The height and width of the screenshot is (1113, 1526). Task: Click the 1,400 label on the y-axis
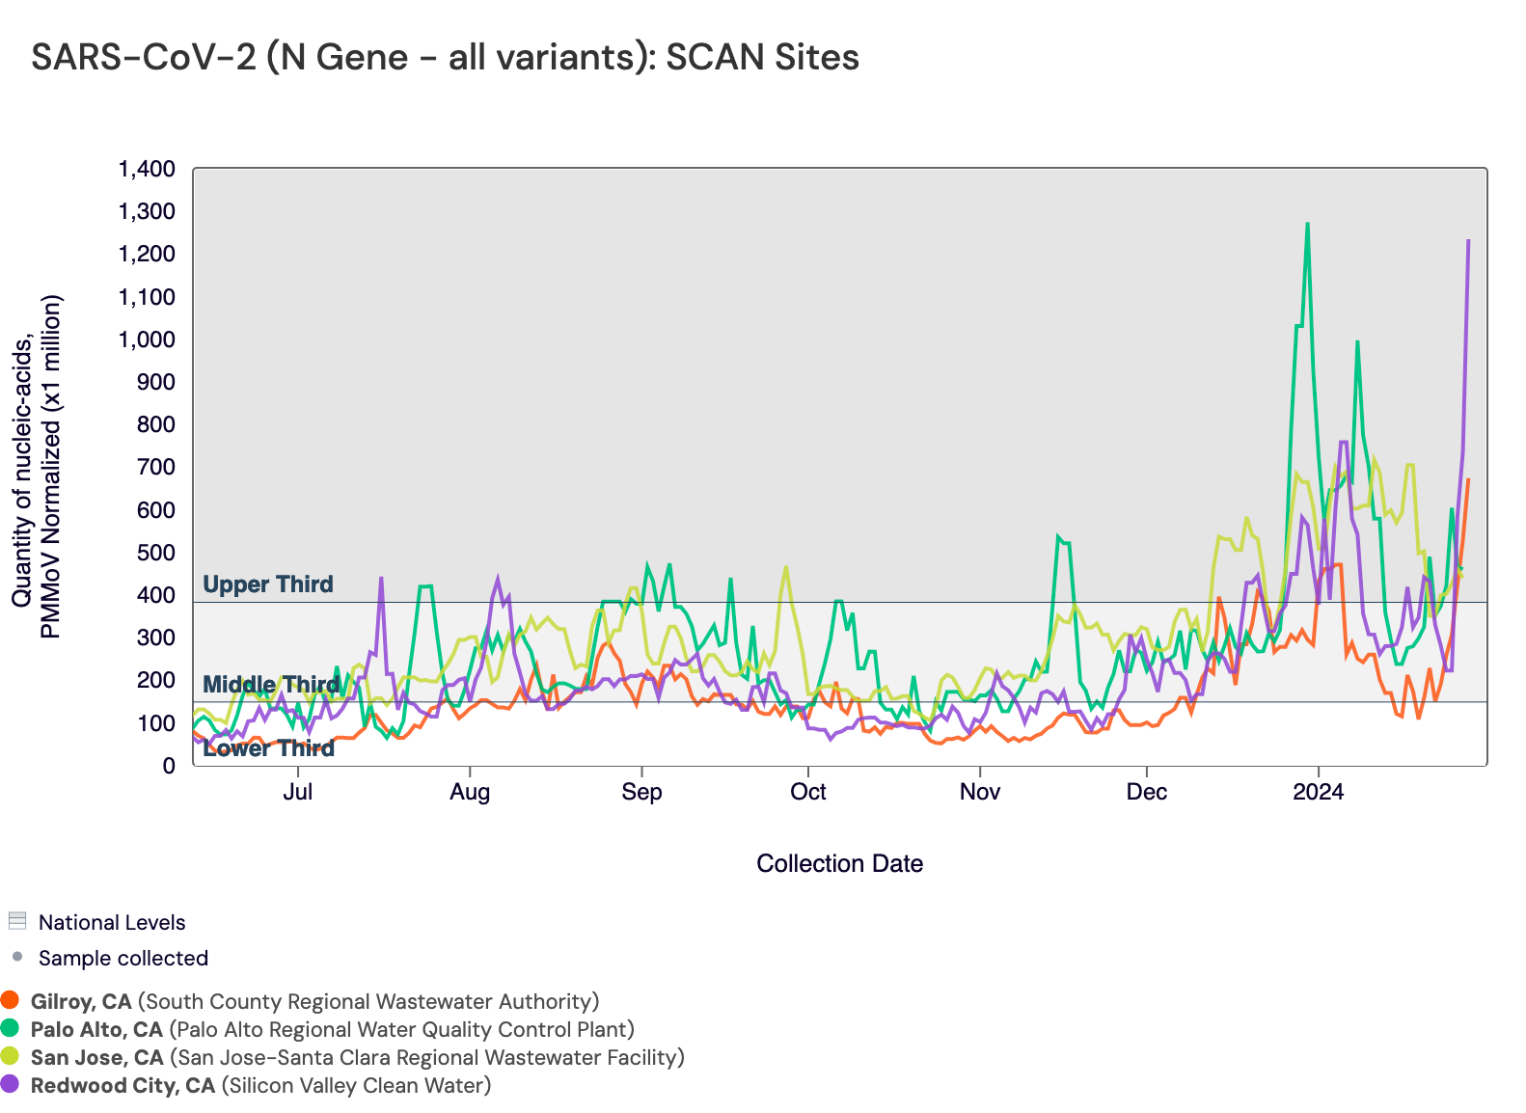pos(147,170)
